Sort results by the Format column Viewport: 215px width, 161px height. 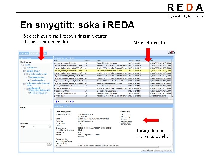click(112, 61)
